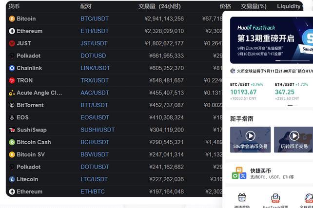The height and width of the screenshot is (208, 313).
Task: Open the JST/USDT pair link
Action: coord(94,43)
